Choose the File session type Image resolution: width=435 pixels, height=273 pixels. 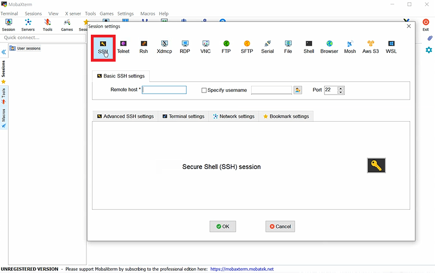click(x=288, y=47)
